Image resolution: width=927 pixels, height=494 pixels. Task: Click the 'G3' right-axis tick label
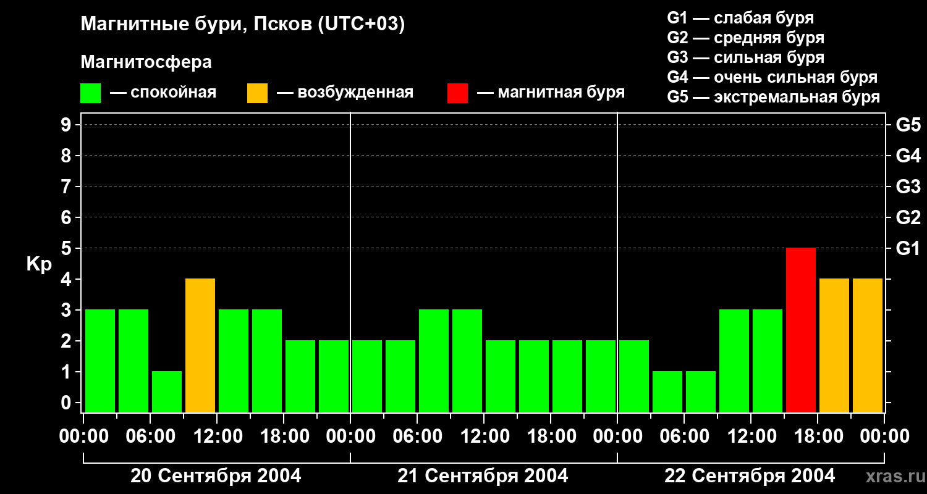(x=908, y=186)
